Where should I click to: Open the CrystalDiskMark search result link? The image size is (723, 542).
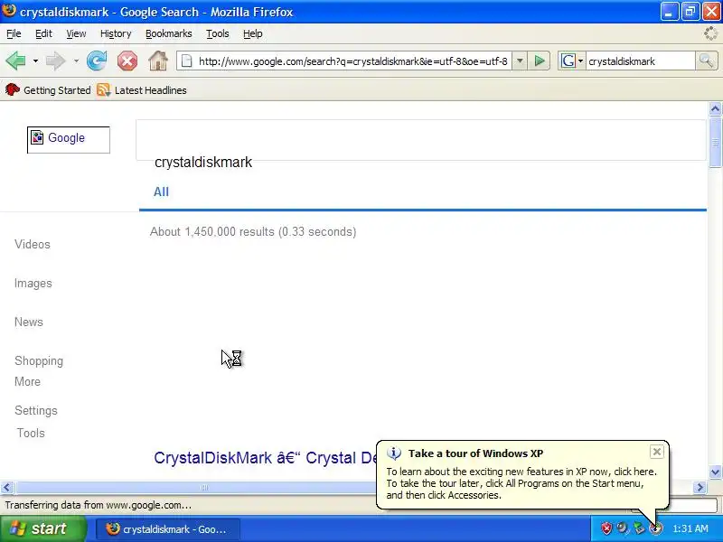266,458
